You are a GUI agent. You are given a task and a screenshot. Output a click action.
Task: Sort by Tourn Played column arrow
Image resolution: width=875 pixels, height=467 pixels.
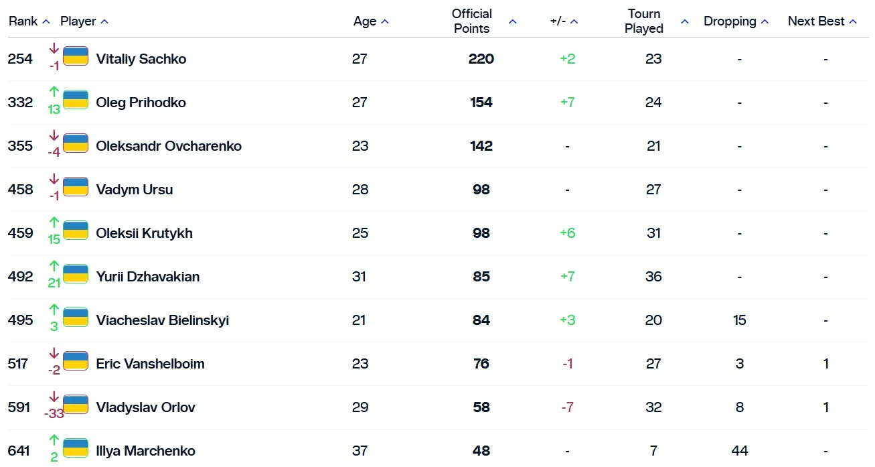point(685,21)
